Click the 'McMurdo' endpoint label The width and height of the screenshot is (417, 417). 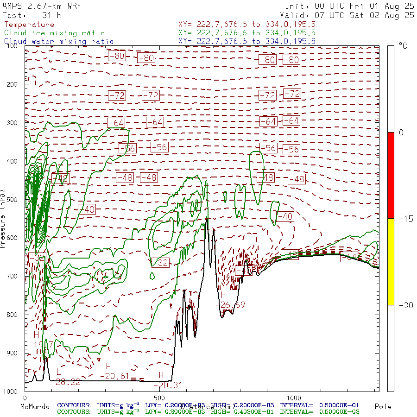point(35,407)
